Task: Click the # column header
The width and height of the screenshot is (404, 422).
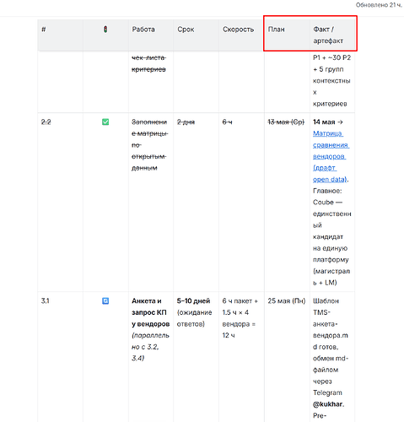Action: (x=44, y=30)
